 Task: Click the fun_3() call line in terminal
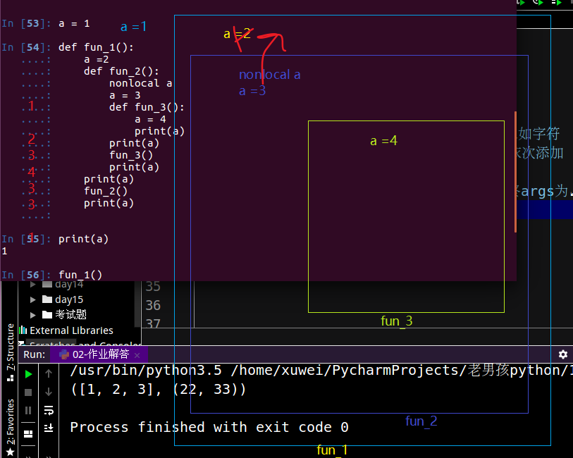click(x=131, y=155)
